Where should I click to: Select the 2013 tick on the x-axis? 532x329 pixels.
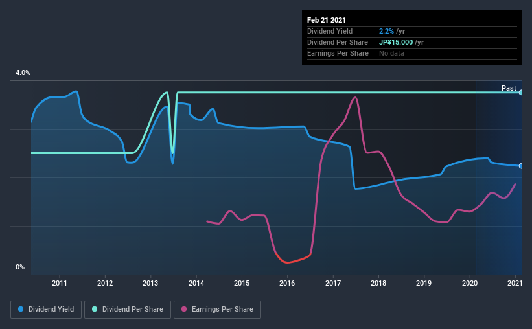point(150,283)
